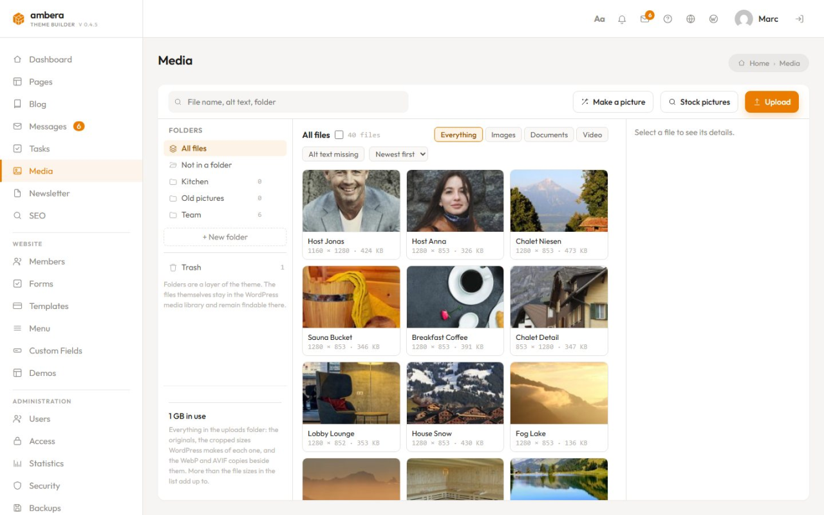Click the amber cube logo
824x515 pixels.
coord(19,19)
